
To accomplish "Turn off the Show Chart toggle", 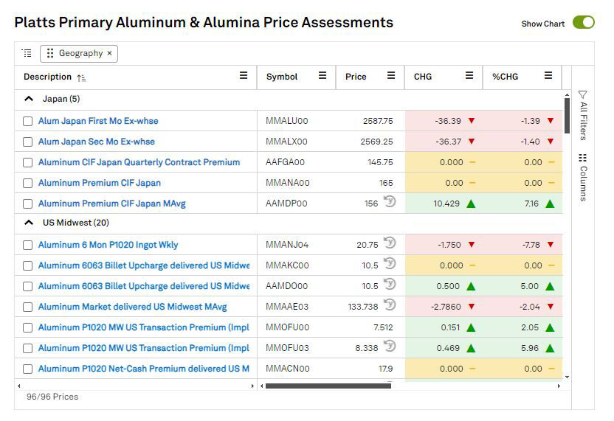I will [583, 23].
